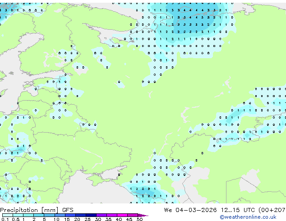Click the blue swatch between 15 and 20
Viewport: 286px width, 221px height.
point(70,215)
